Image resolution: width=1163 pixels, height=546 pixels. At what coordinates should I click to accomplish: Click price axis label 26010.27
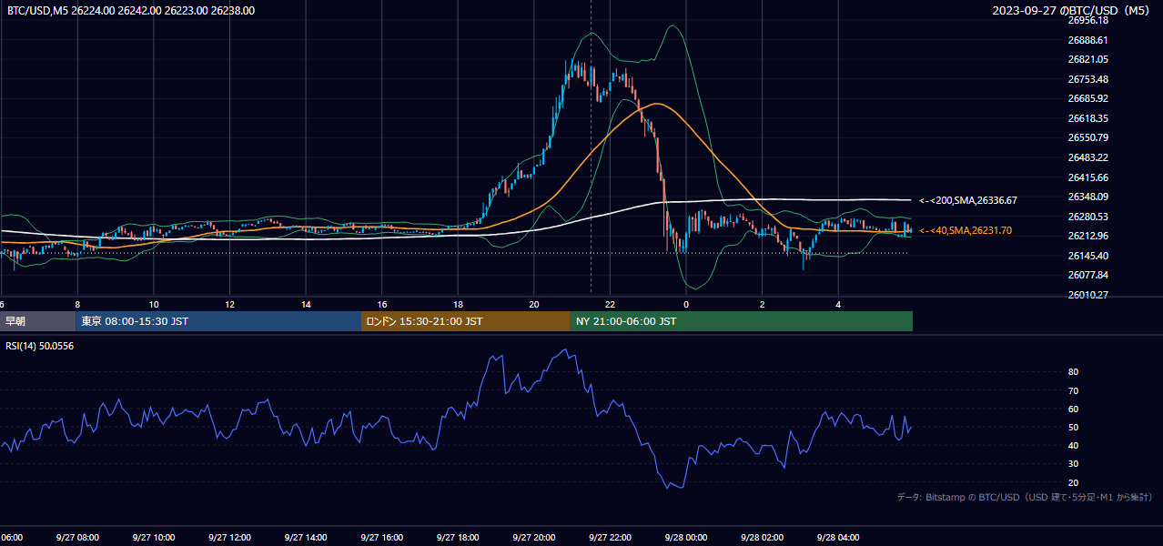point(1087,295)
